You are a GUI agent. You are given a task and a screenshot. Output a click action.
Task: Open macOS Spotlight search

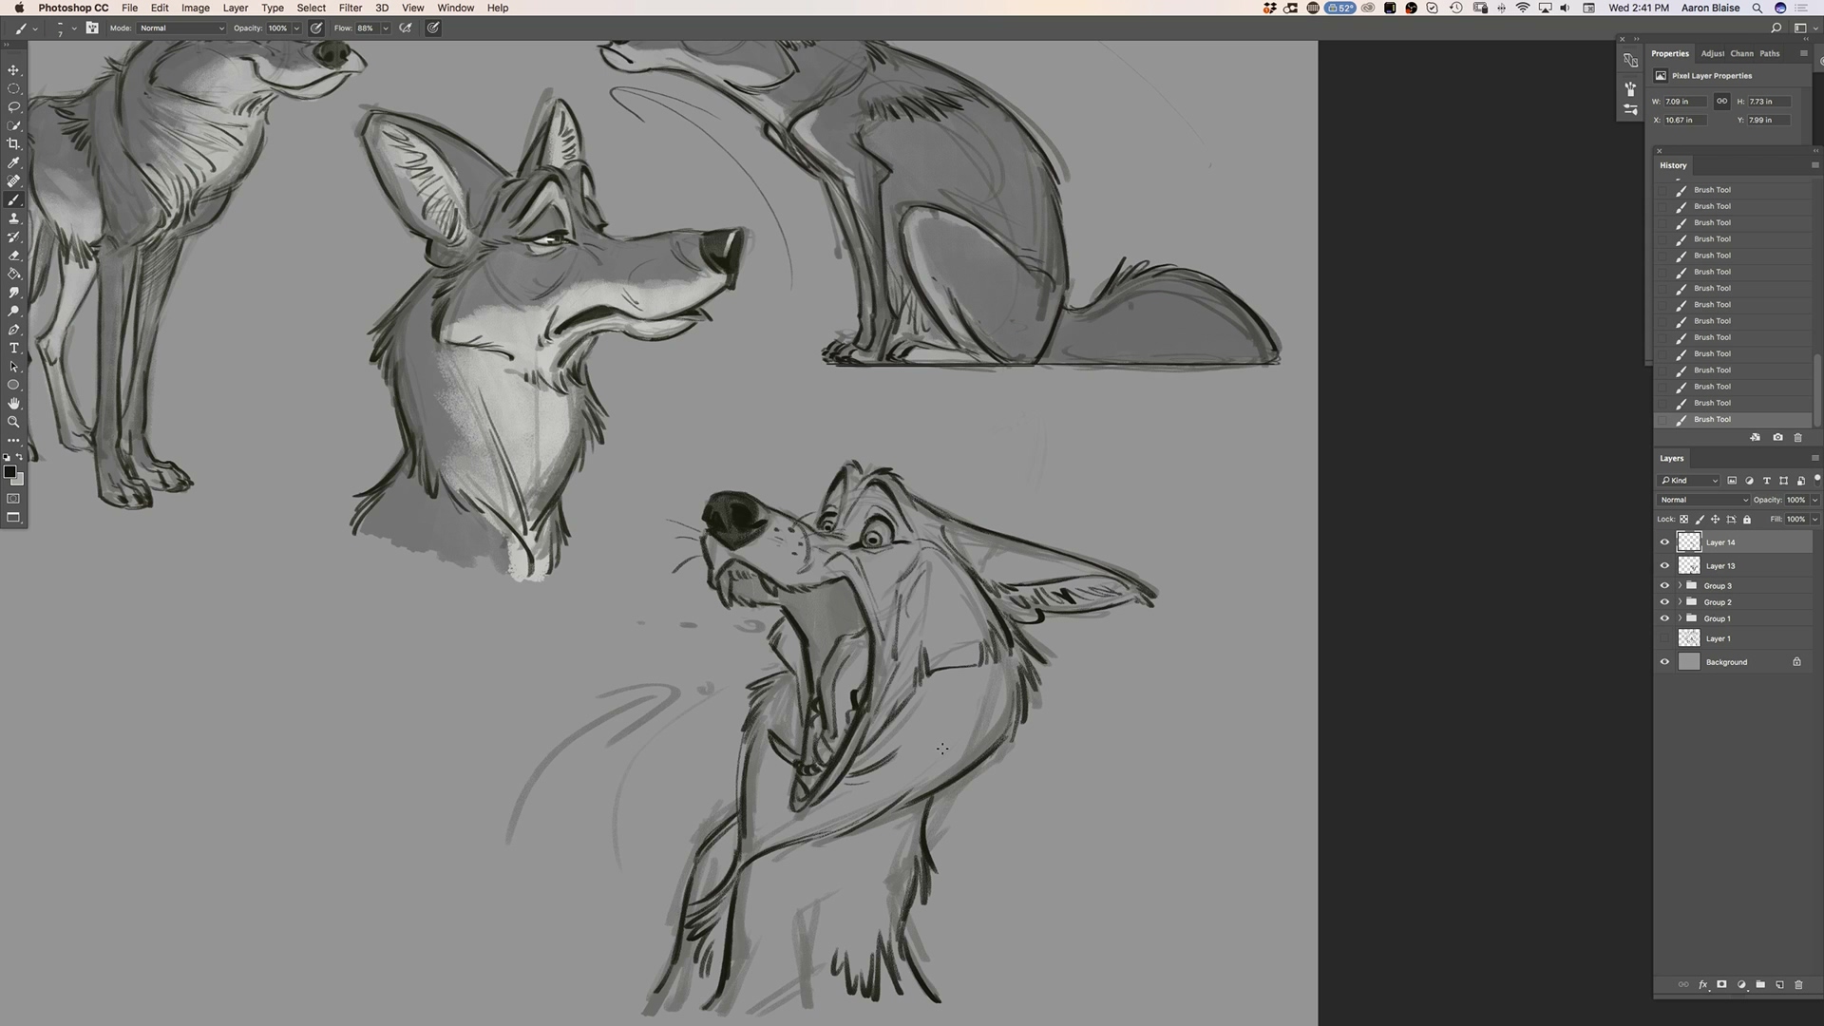1757,8
